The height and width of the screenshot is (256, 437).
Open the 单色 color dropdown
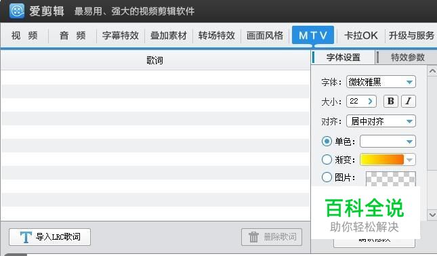(x=388, y=142)
